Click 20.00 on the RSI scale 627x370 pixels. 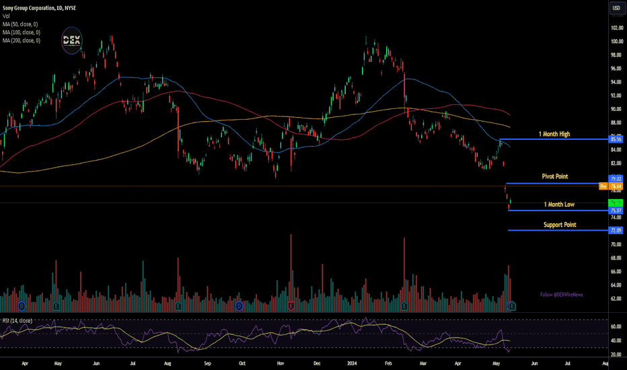(617, 355)
